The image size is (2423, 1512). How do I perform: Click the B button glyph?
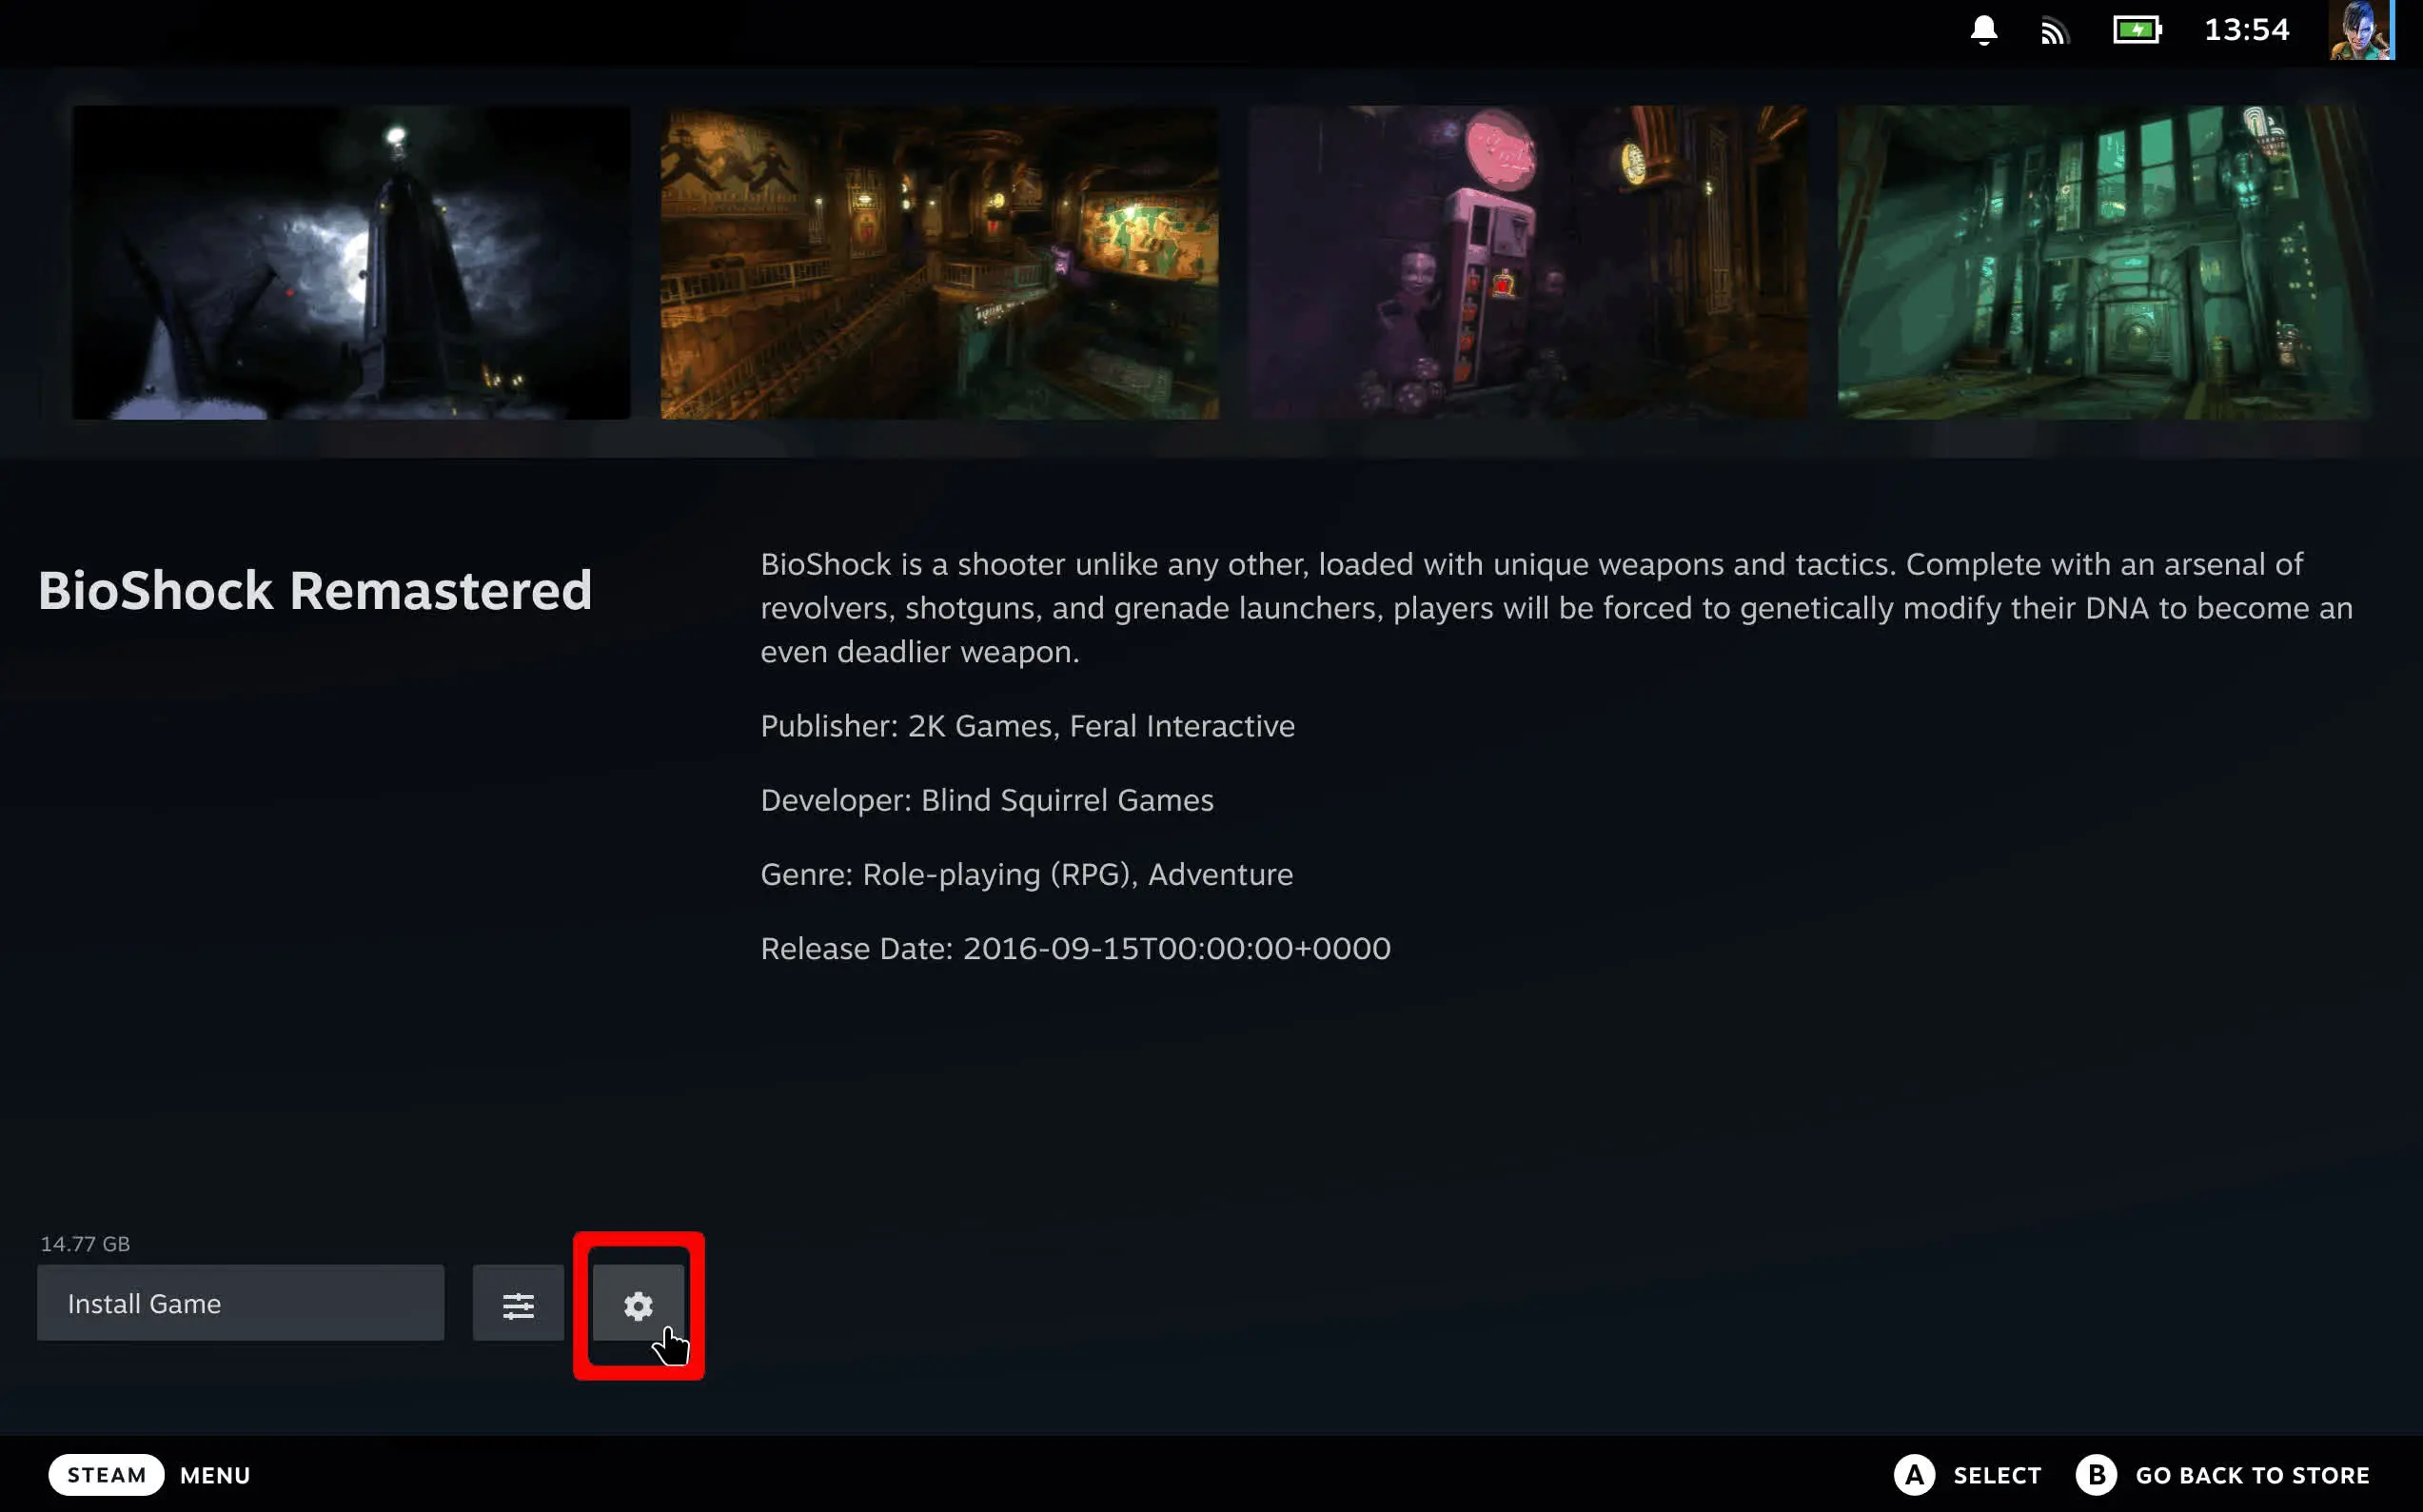click(x=2096, y=1475)
